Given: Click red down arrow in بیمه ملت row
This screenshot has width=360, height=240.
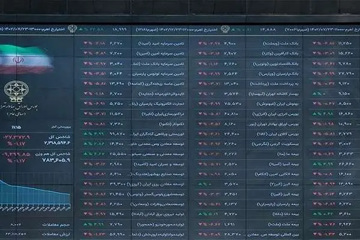Looking at the screenshot, I should pyautogui.click(x=200, y=224).
